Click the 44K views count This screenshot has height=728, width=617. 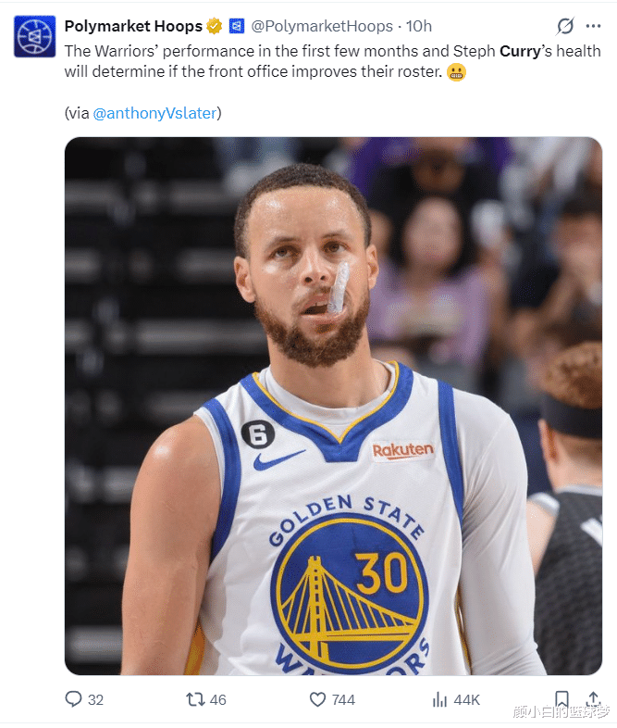pyautogui.click(x=467, y=699)
